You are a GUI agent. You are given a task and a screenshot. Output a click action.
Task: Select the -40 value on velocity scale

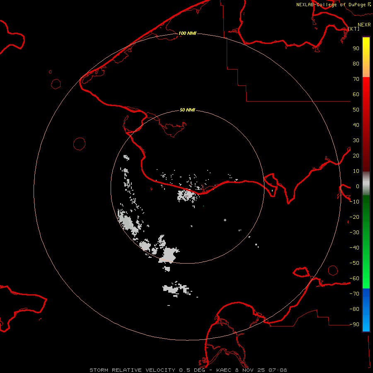354,248
